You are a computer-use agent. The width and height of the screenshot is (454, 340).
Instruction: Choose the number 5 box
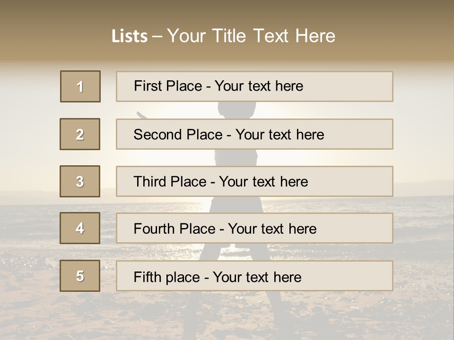click(80, 276)
